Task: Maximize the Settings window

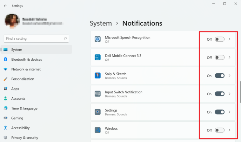Action: pos(224,3)
